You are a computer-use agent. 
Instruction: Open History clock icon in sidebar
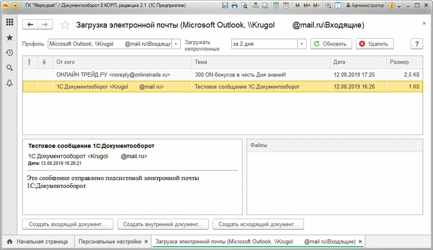(10, 53)
